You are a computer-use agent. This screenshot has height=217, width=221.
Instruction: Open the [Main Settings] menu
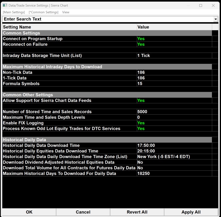tap(14, 12)
